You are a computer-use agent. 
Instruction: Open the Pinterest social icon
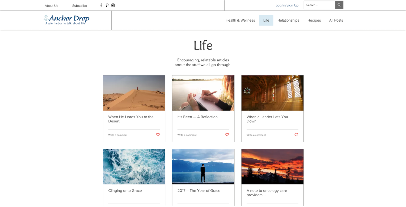(107, 5)
